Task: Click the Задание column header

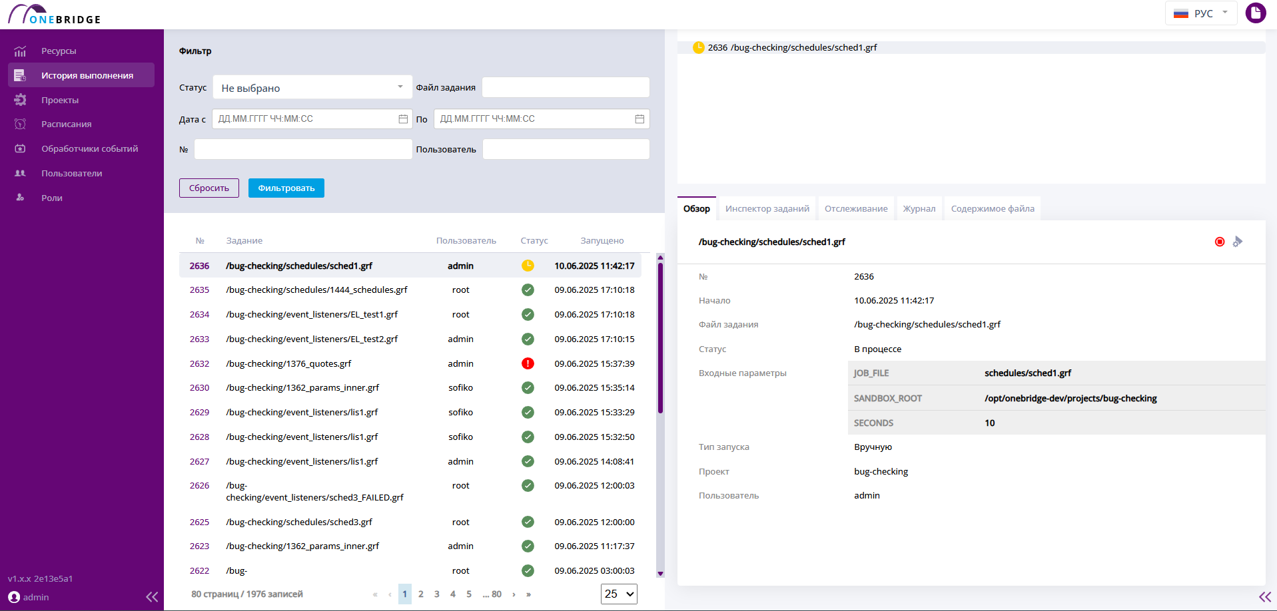Action: [244, 240]
